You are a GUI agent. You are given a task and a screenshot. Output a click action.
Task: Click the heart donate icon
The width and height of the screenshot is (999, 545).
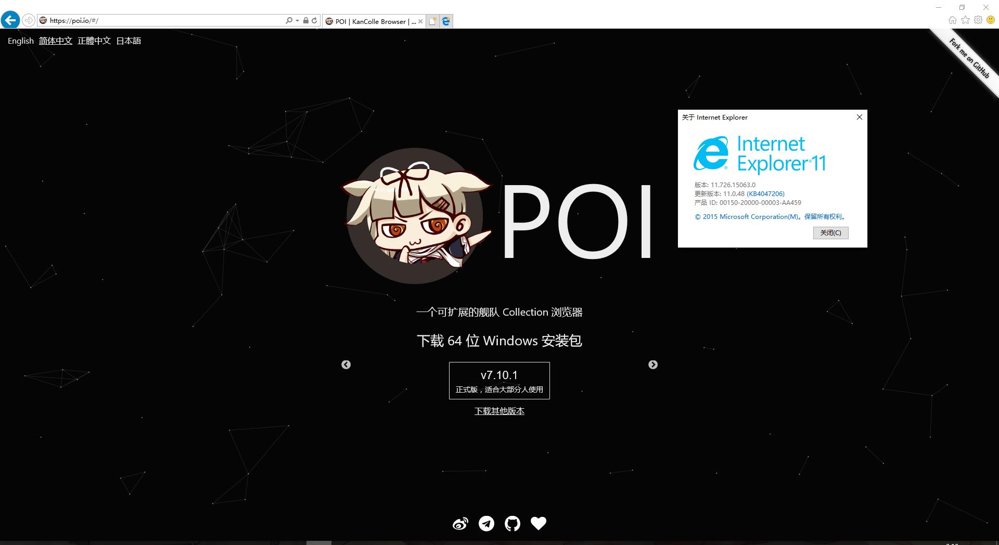click(x=539, y=524)
